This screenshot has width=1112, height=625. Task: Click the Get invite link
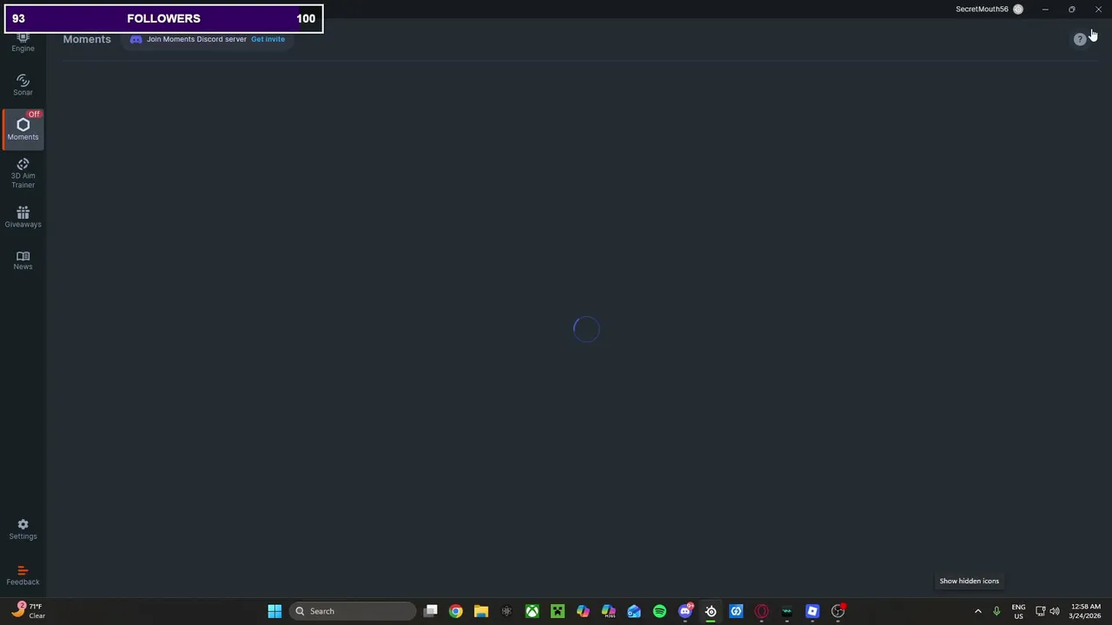[x=268, y=39]
